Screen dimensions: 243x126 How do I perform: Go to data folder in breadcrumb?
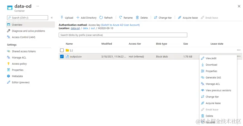(85, 28)
